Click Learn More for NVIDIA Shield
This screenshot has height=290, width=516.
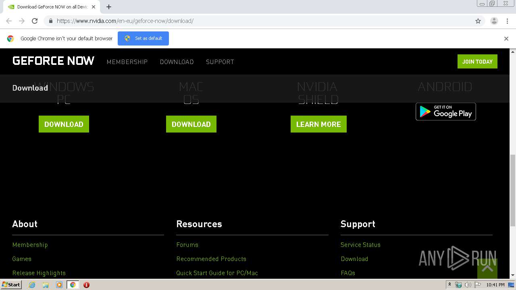point(318,124)
